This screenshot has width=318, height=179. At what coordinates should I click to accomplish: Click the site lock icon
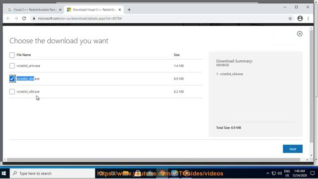click(34, 18)
